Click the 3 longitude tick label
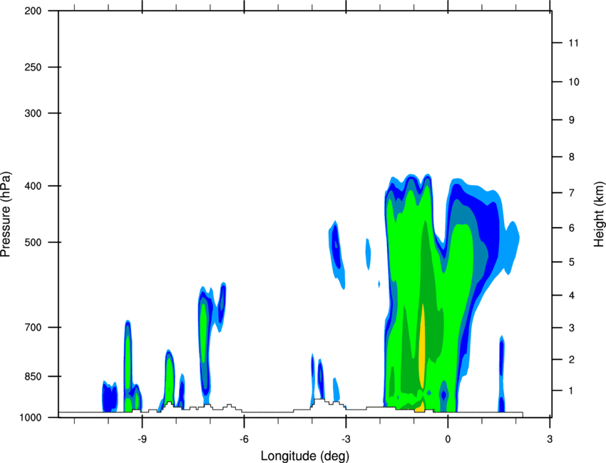The image size is (606, 463). click(x=550, y=439)
